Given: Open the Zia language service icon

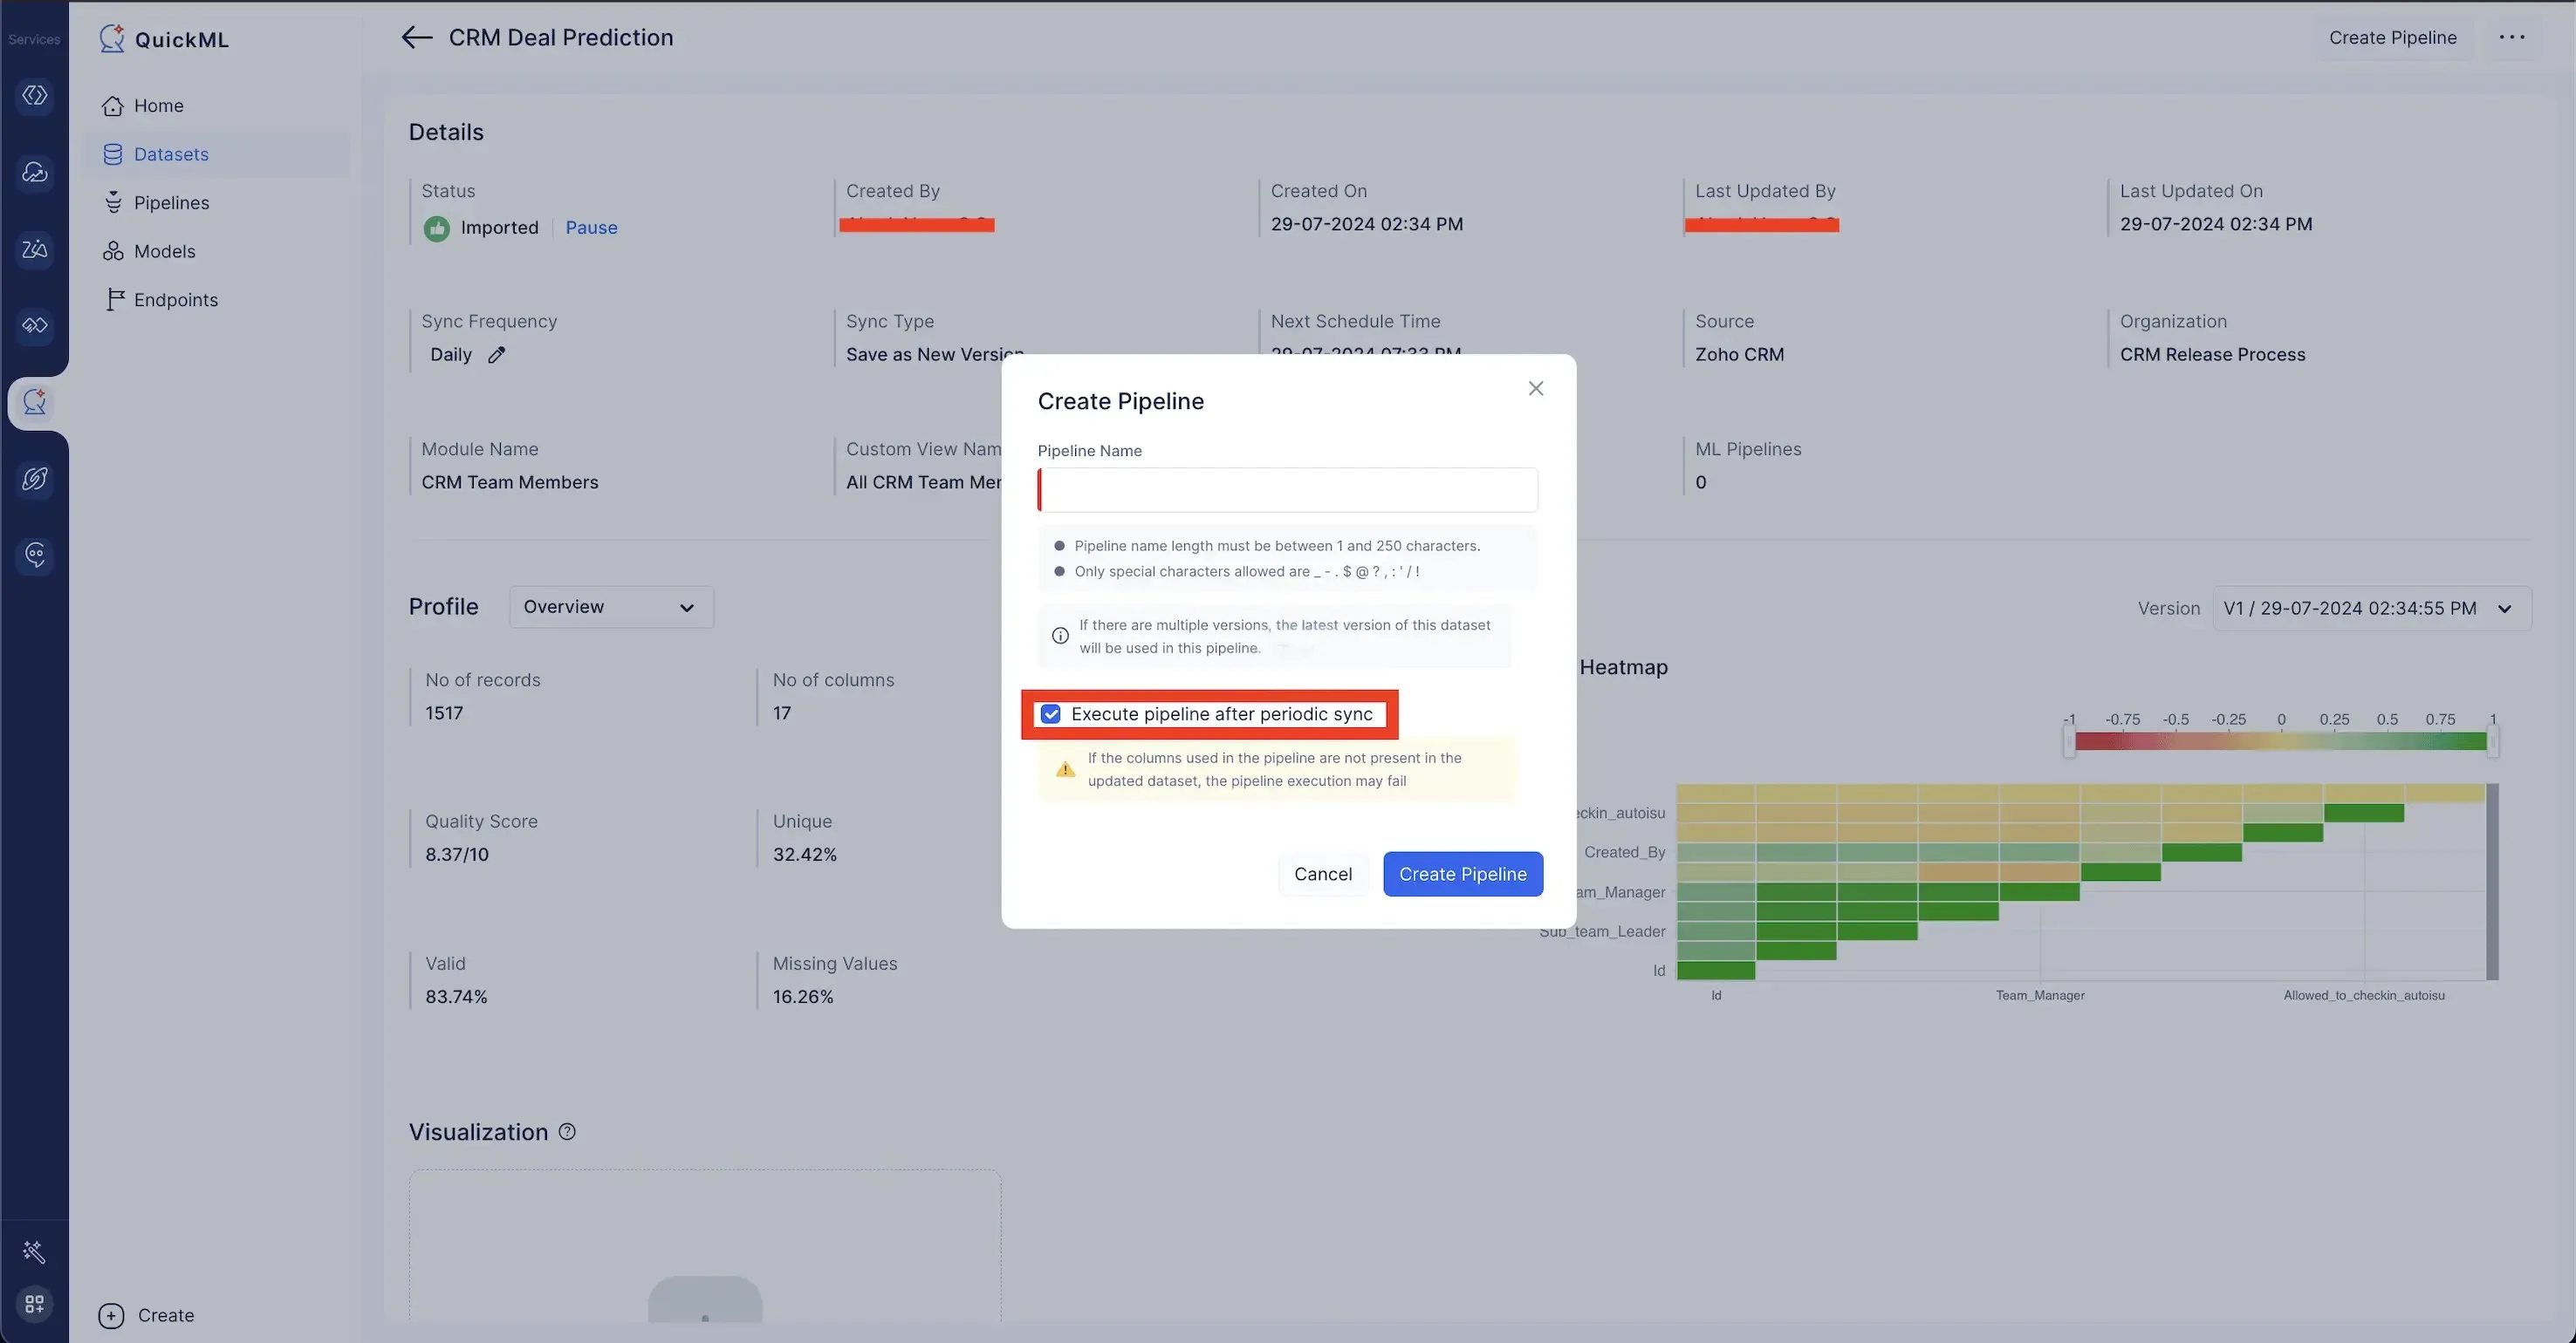Looking at the screenshot, I should 35,249.
